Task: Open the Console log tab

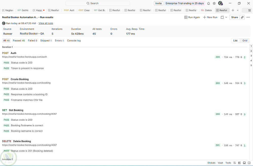Action: click(x=74, y=41)
